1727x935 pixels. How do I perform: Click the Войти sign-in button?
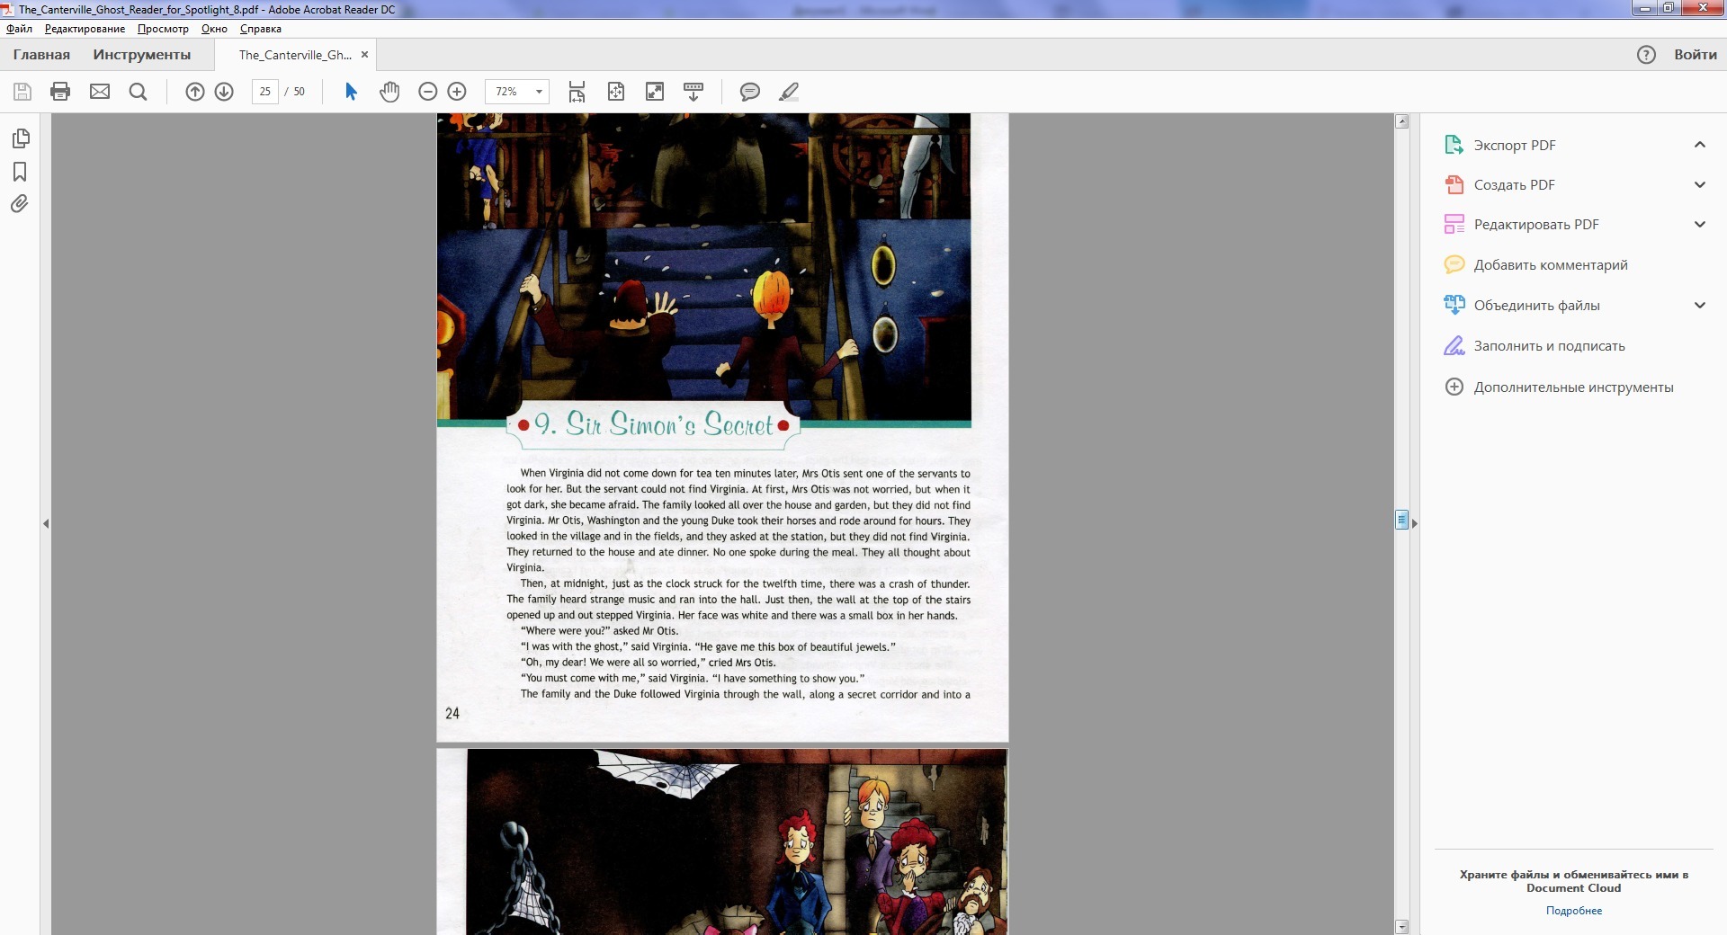click(1696, 55)
